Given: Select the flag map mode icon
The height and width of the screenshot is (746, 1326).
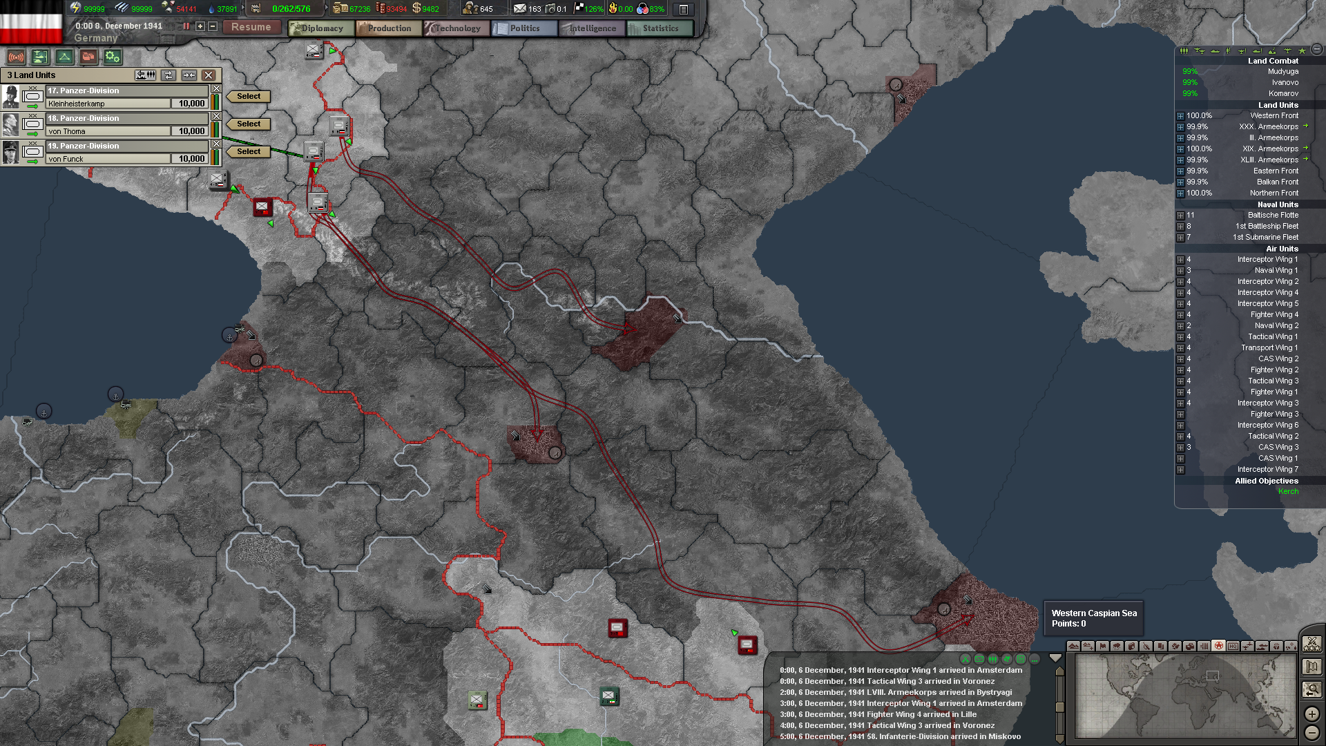Looking at the screenshot, I should [1102, 647].
